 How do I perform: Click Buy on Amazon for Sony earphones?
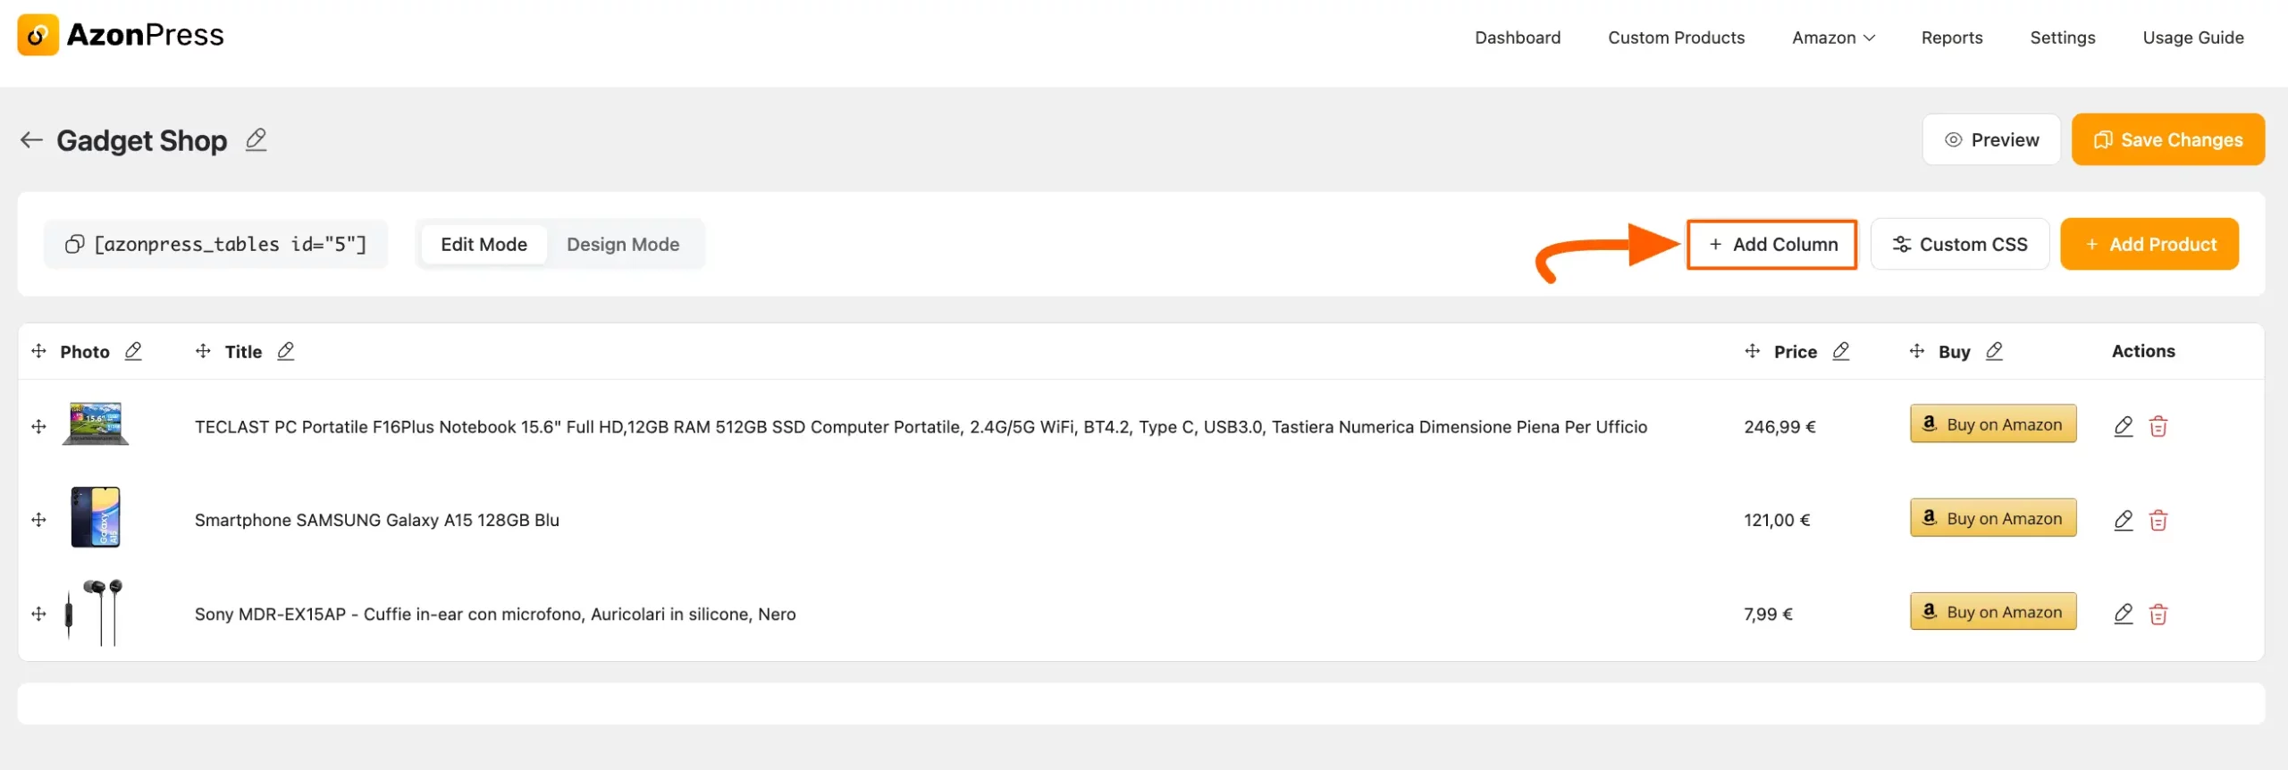click(x=1993, y=612)
